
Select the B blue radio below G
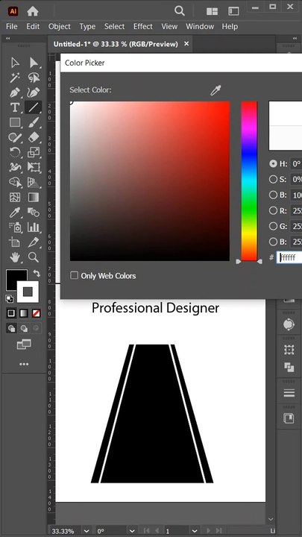[x=273, y=242]
